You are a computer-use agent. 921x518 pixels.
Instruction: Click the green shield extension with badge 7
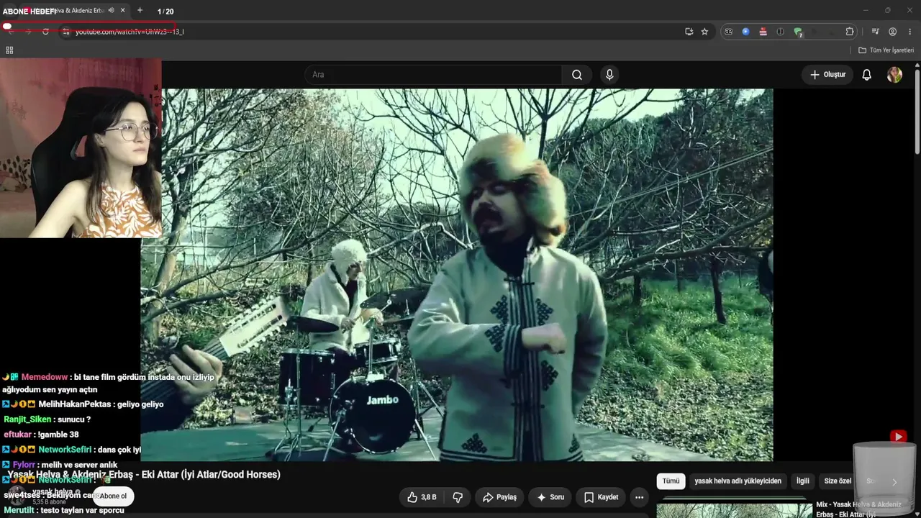pyautogui.click(x=798, y=32)
